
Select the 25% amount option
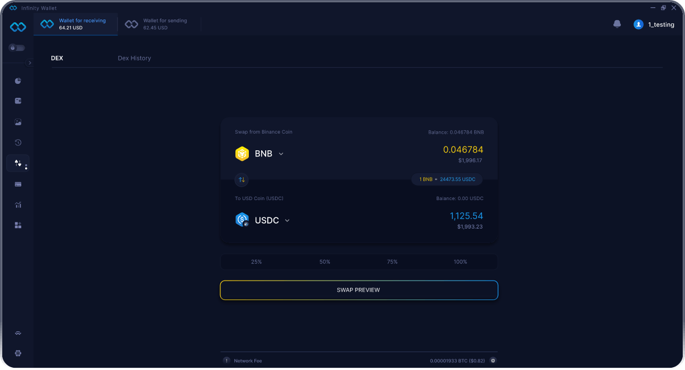coord(257,262)
